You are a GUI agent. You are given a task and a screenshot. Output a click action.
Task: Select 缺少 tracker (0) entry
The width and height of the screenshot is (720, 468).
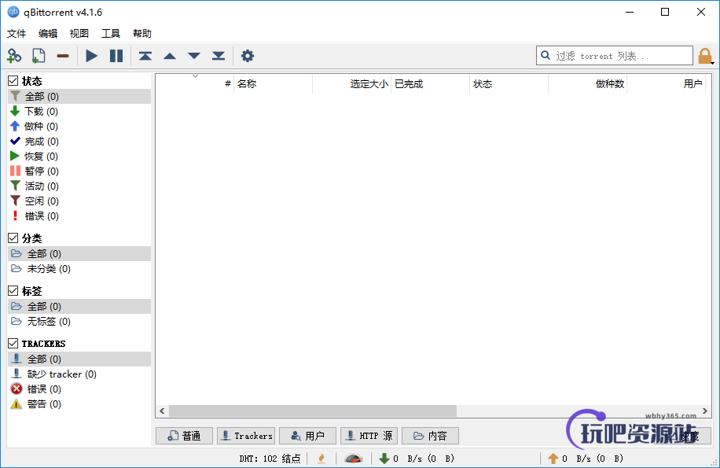(x=79, y=374)
